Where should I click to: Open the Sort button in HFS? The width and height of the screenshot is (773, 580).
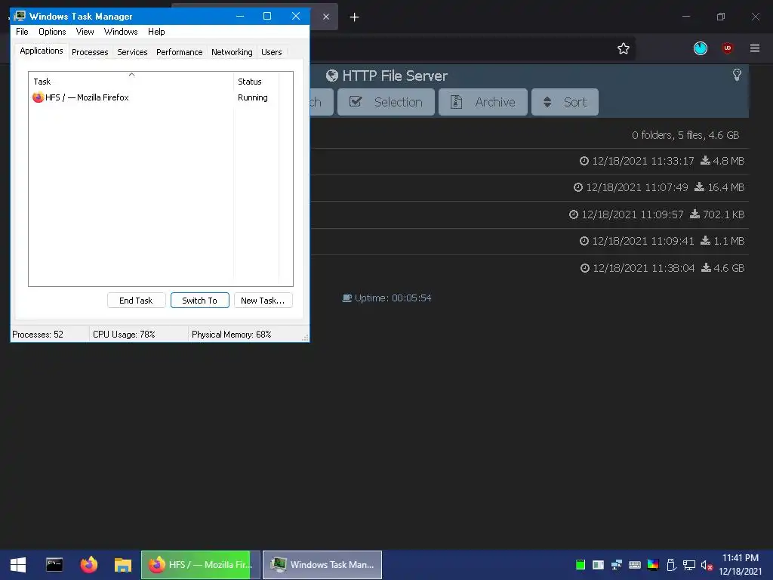coord(565,102)
